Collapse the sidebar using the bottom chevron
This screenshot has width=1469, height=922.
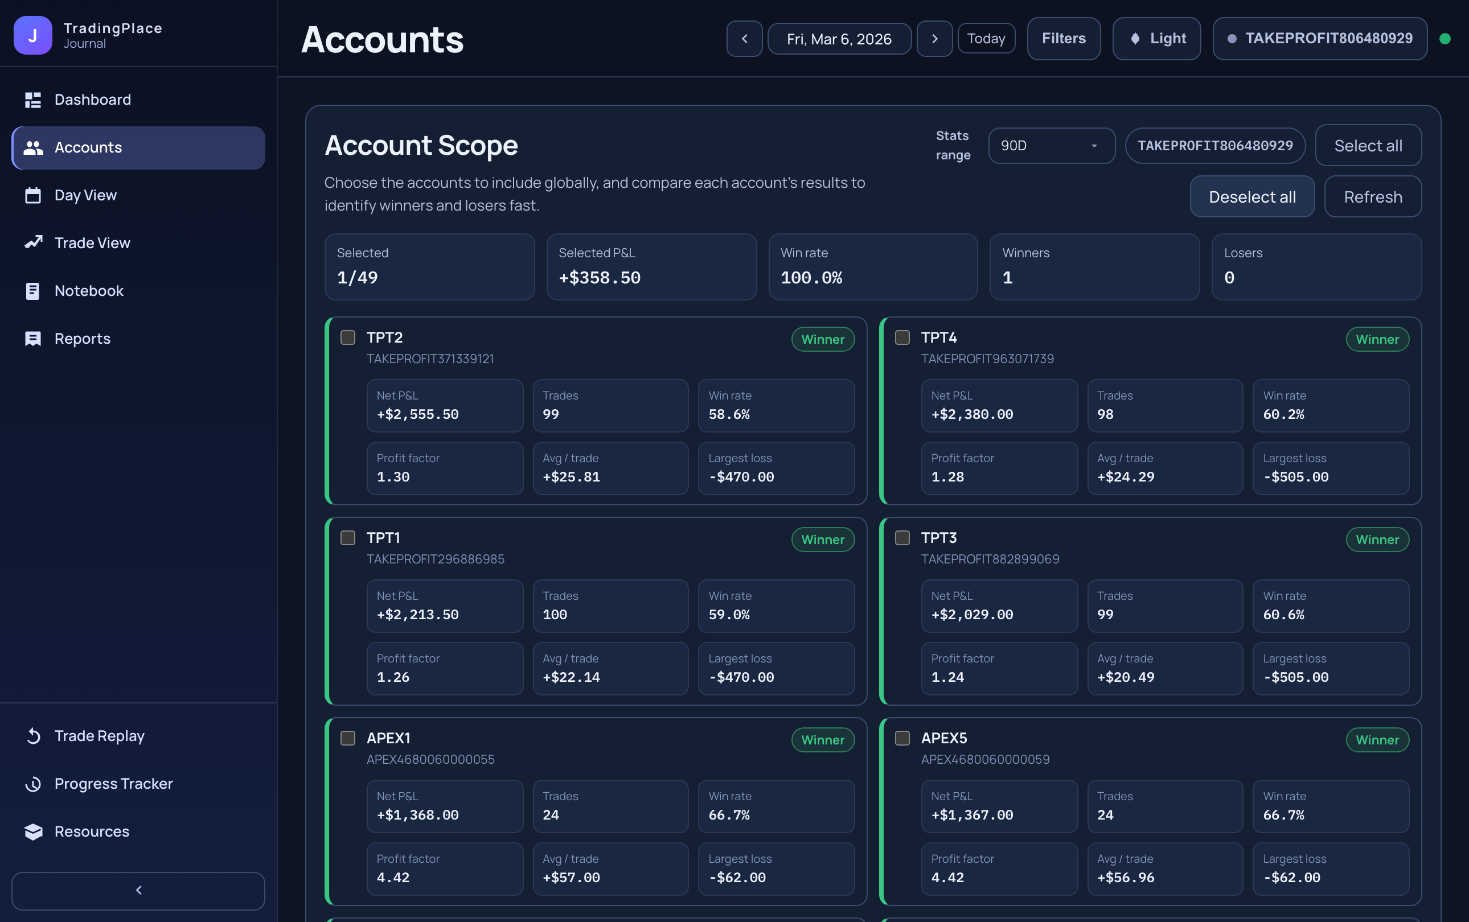pyautogui.click(x=138, y=890)
